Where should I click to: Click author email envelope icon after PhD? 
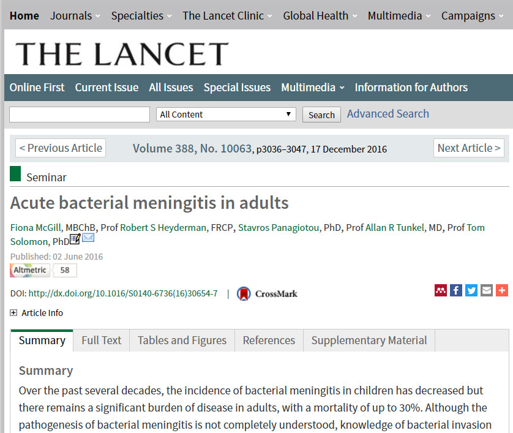(x=88, y=238)
